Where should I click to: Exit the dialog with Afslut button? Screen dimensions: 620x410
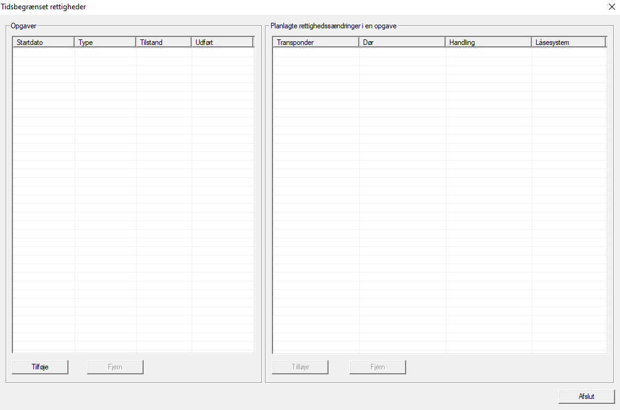coord(586,396)
